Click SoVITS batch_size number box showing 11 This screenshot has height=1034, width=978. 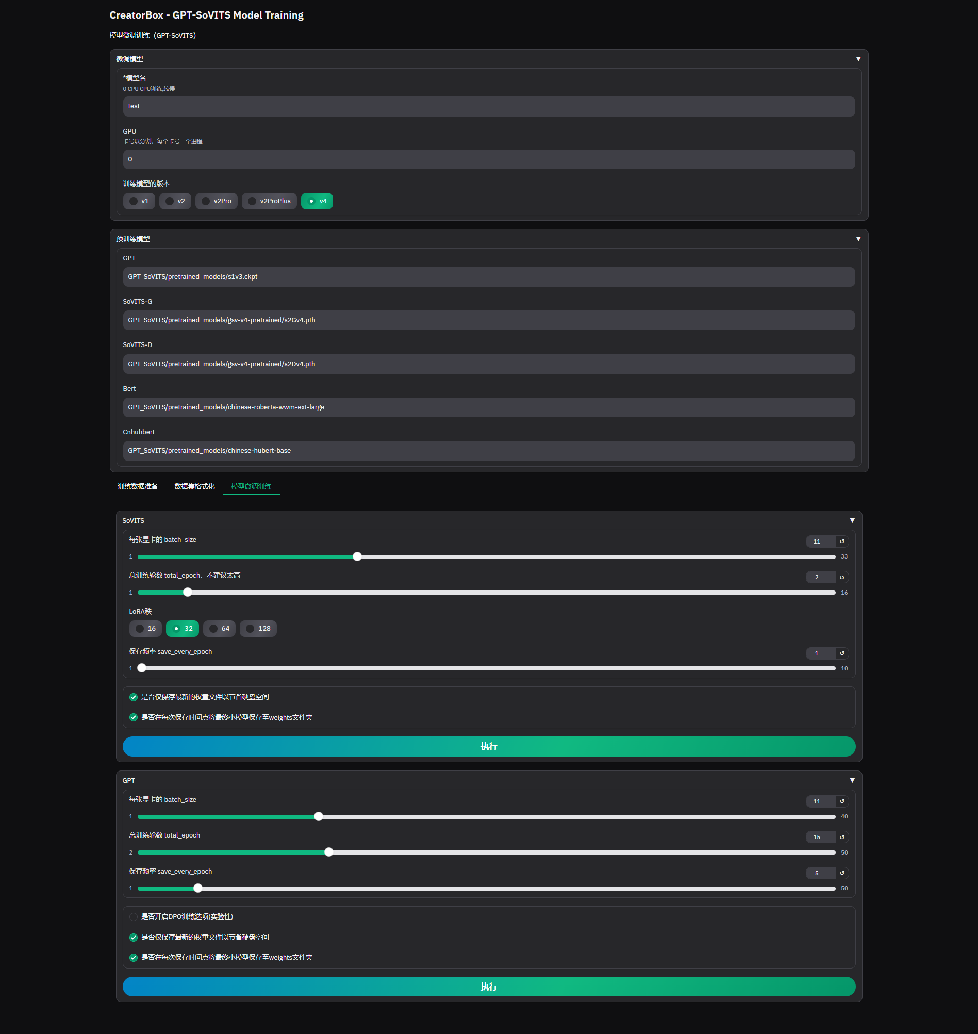(x=821, y=541)
